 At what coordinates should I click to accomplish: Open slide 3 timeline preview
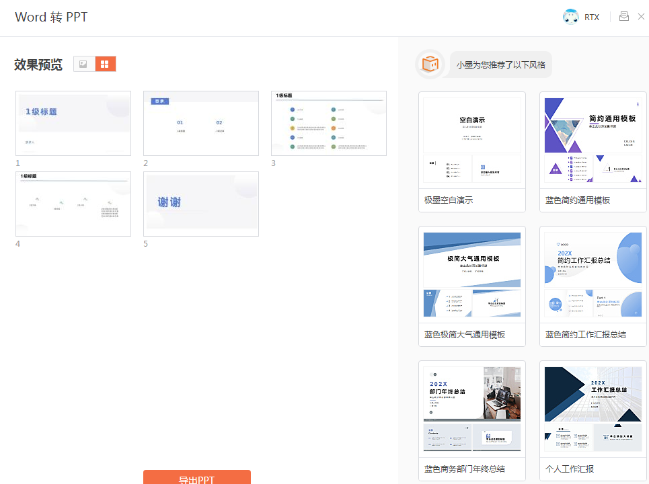pyautogui.click(x=328, y=123)
